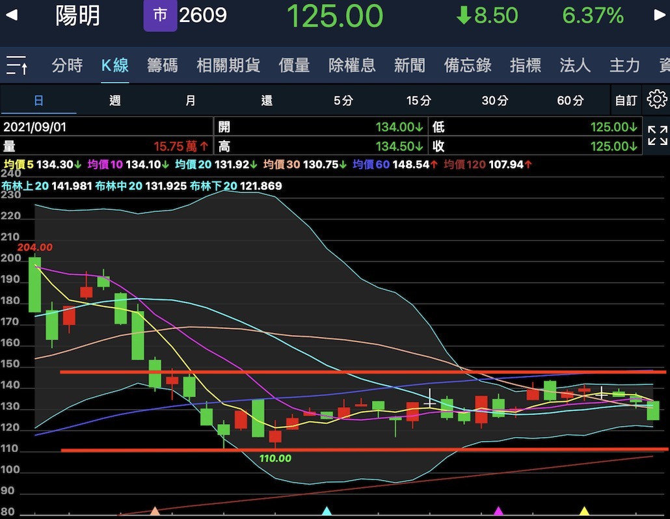
Task: Click the 均價5 moving average label
Action: click(19, 165)
